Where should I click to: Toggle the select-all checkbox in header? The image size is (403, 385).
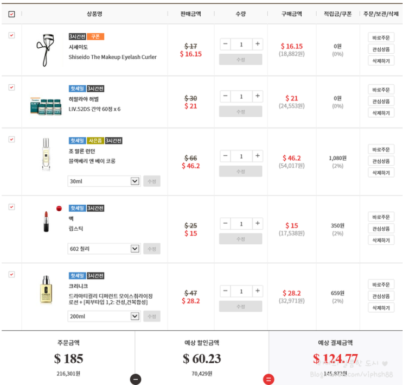11,14
